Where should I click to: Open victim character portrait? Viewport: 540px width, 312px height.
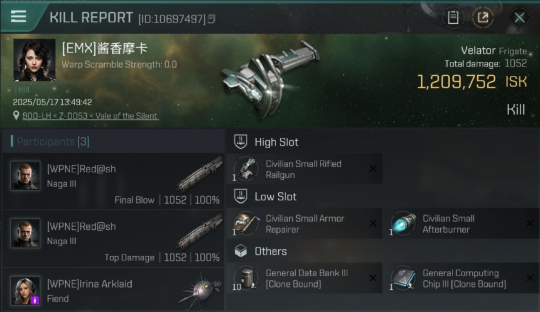pos(34,60)
